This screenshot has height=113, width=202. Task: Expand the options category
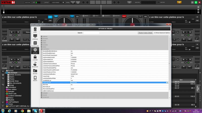tap(41, 36)
